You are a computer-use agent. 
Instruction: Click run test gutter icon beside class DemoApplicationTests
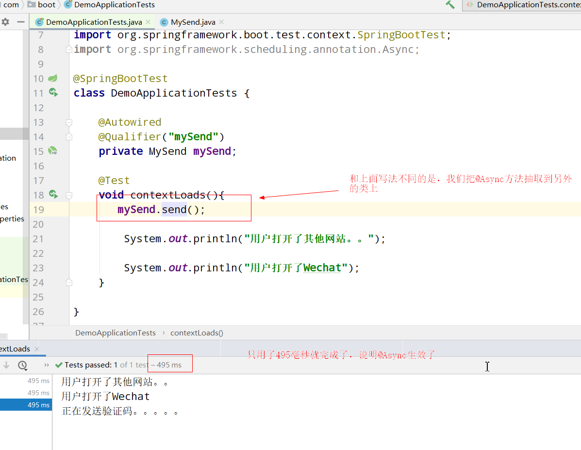pyautogui.click(x=54, y=92)
